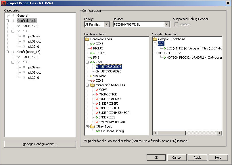This screenshot has height=165, width=232.
Task: Click the Hardware Tools folder icon
Action: [87, 39]
